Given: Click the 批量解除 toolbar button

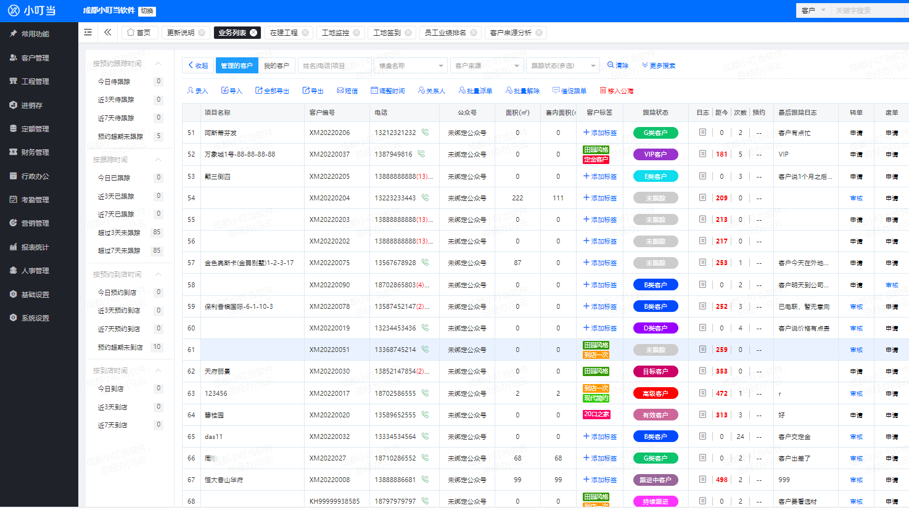Looking at the screenshot, I should coord(523,91).
